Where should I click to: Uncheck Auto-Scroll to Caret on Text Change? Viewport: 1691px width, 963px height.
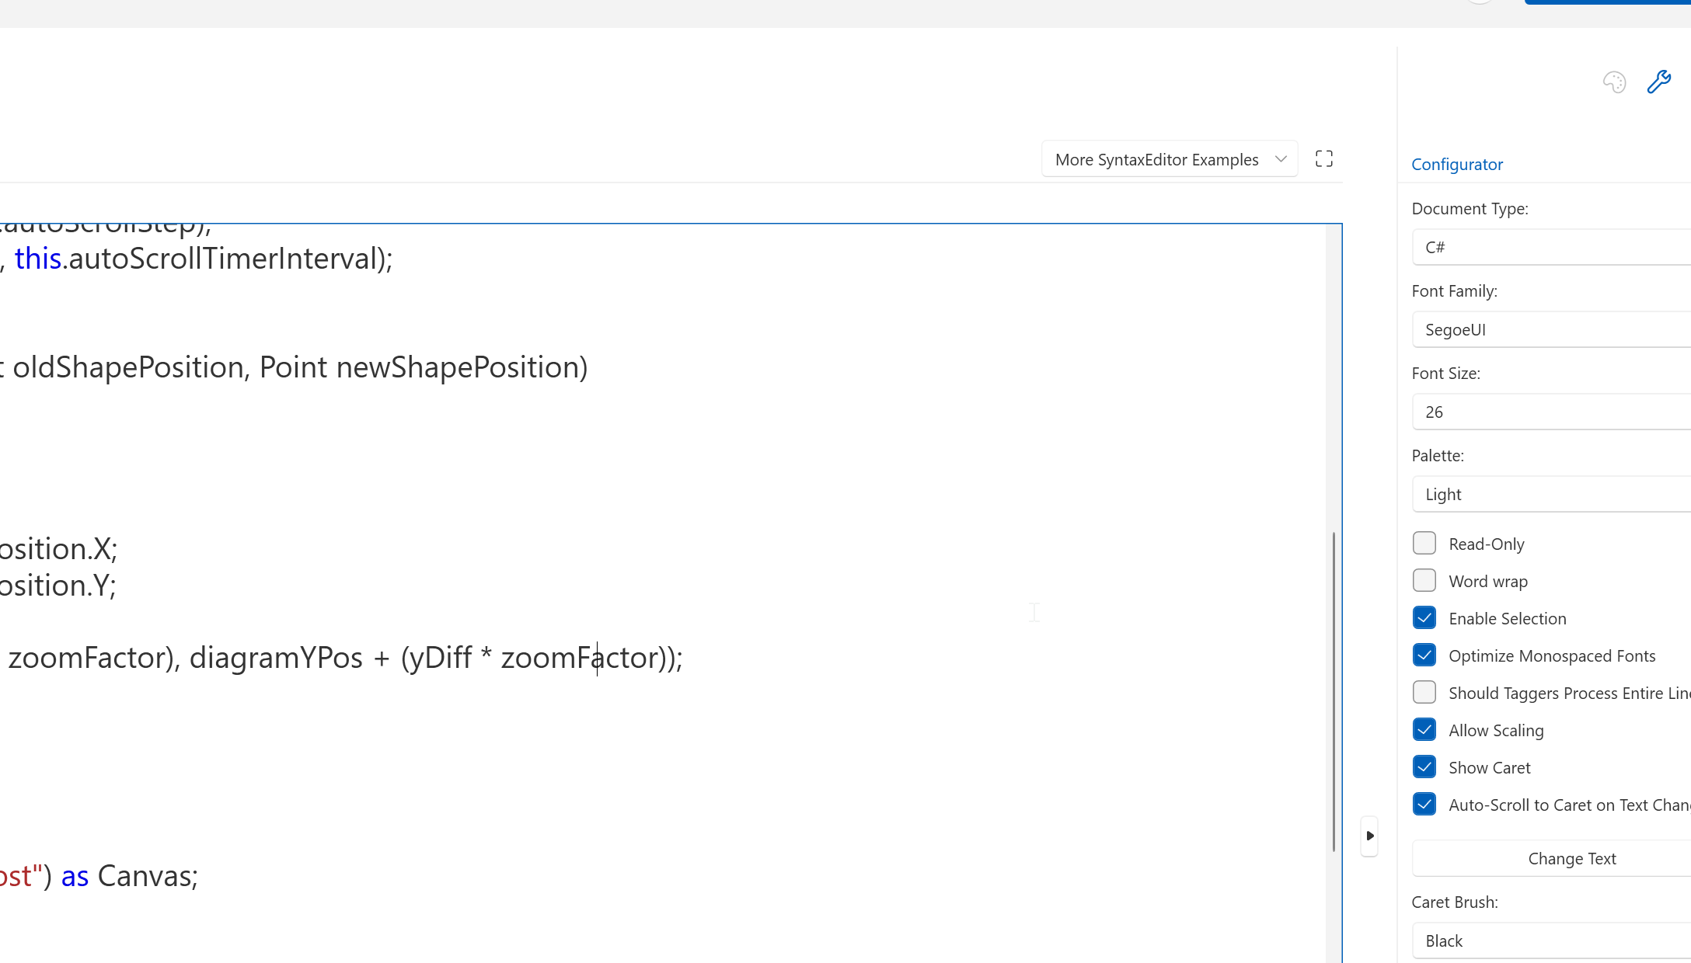click(x=1424, y=805)
